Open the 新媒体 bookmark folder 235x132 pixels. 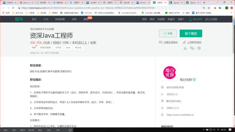click(53, 13)
